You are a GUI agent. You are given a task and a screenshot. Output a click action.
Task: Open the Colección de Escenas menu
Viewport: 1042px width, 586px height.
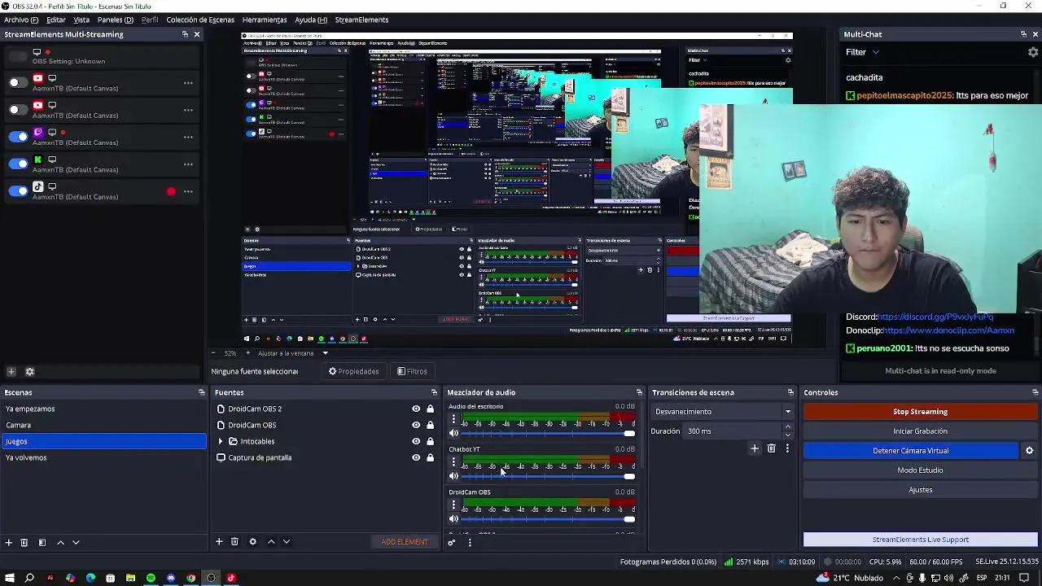(x=200, y=20)
